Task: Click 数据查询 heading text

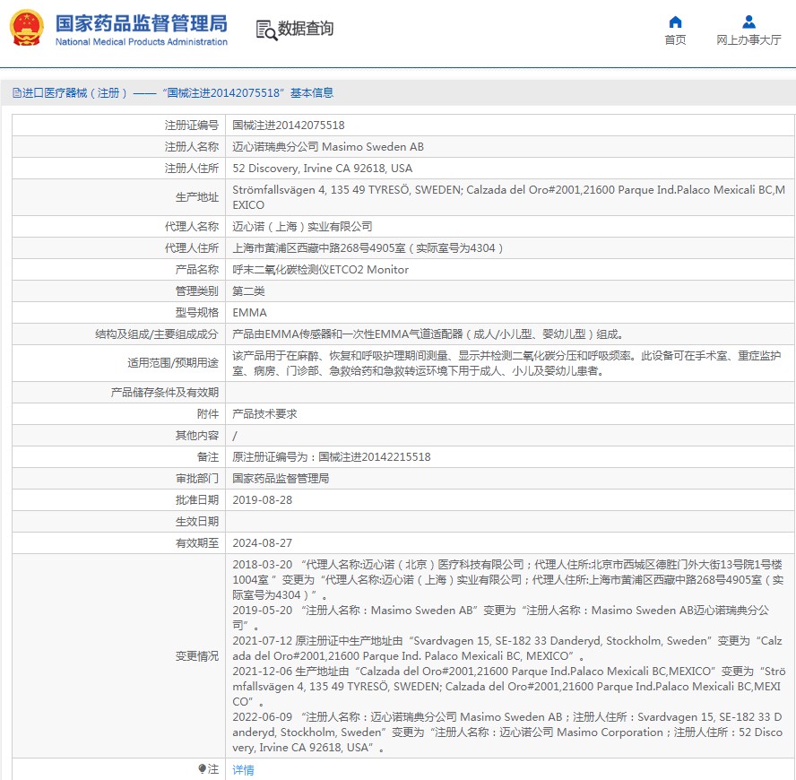Action: tap(306, 29)
